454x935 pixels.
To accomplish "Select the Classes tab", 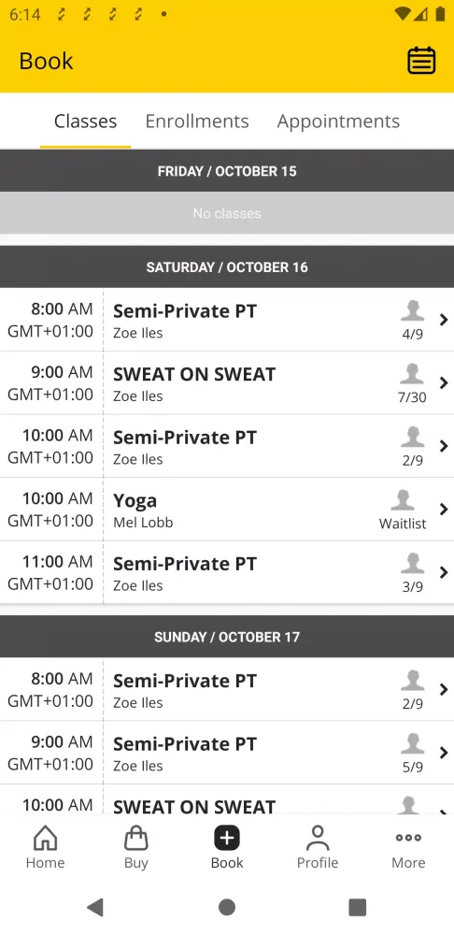I will pyautogui.click(x=85, y=121).
